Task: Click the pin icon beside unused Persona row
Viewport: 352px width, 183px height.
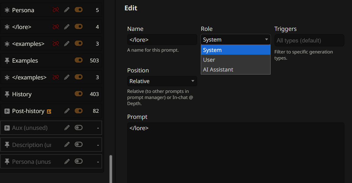Action: point(7,162)
